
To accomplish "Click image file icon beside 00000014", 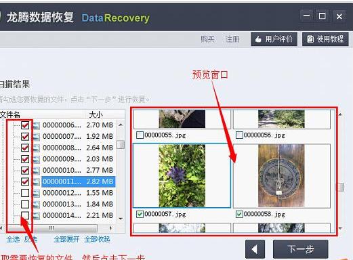I will (36, 215).
